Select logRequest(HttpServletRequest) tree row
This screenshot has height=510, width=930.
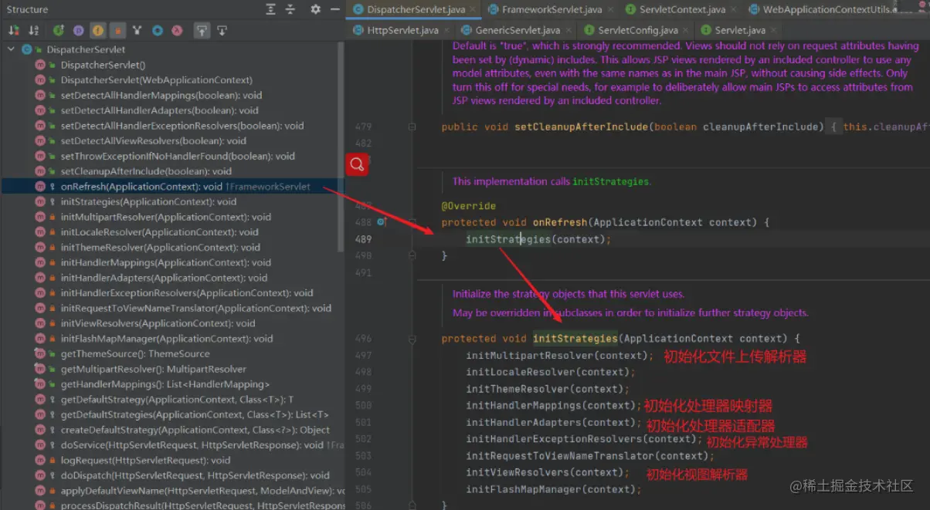pos(171,460)
